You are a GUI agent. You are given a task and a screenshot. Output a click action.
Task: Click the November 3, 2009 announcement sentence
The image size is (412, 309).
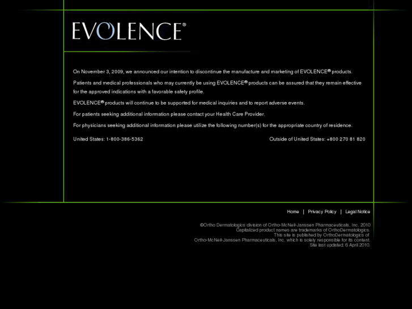[213, 71]
